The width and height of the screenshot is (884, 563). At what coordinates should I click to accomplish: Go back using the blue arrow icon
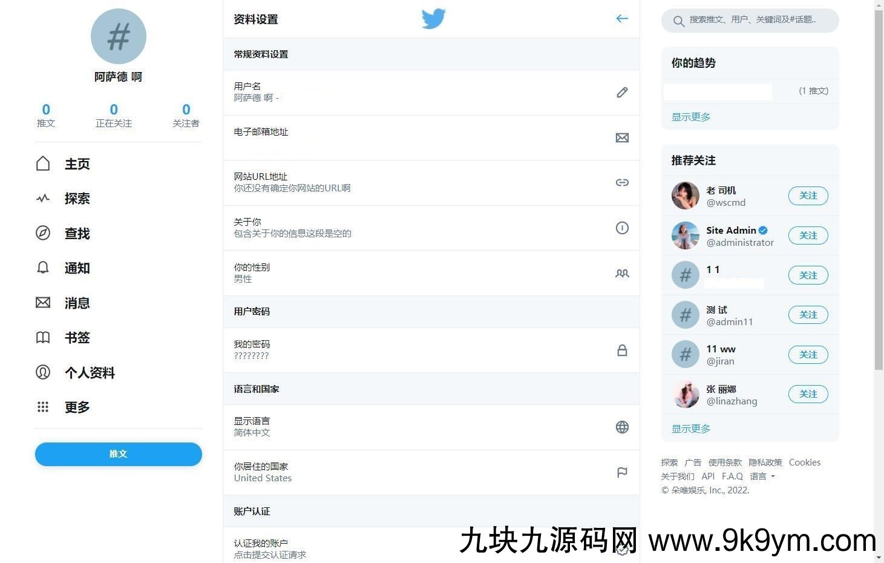622,19
